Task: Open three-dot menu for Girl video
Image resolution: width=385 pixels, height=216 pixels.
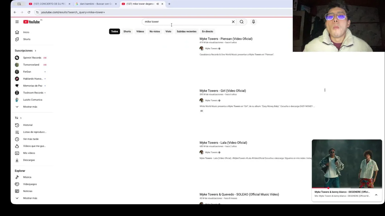Action: coord(325,90)
